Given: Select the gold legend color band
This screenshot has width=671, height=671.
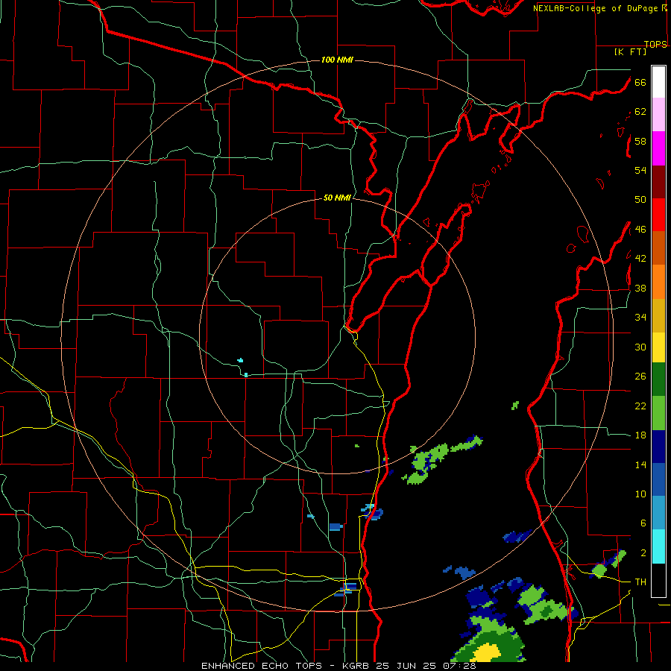Looking at the screenshot, I should 658,315.
